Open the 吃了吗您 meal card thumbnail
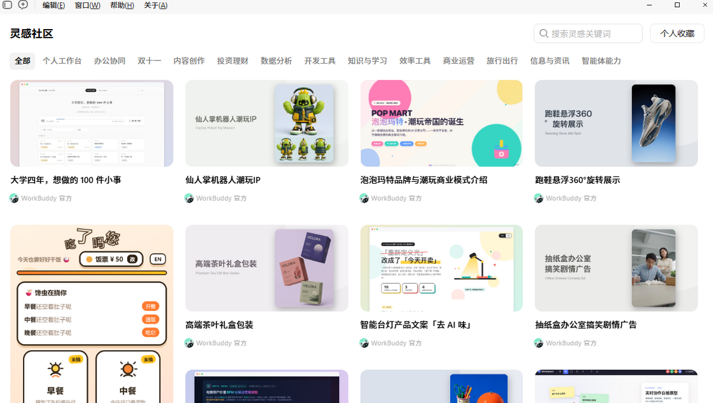 [92, 314]
